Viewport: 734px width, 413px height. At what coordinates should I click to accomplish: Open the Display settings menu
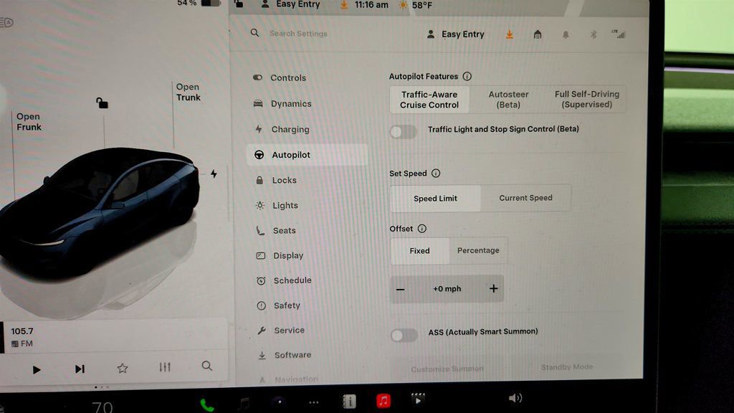pyautogui.click(x=280, y=256)
